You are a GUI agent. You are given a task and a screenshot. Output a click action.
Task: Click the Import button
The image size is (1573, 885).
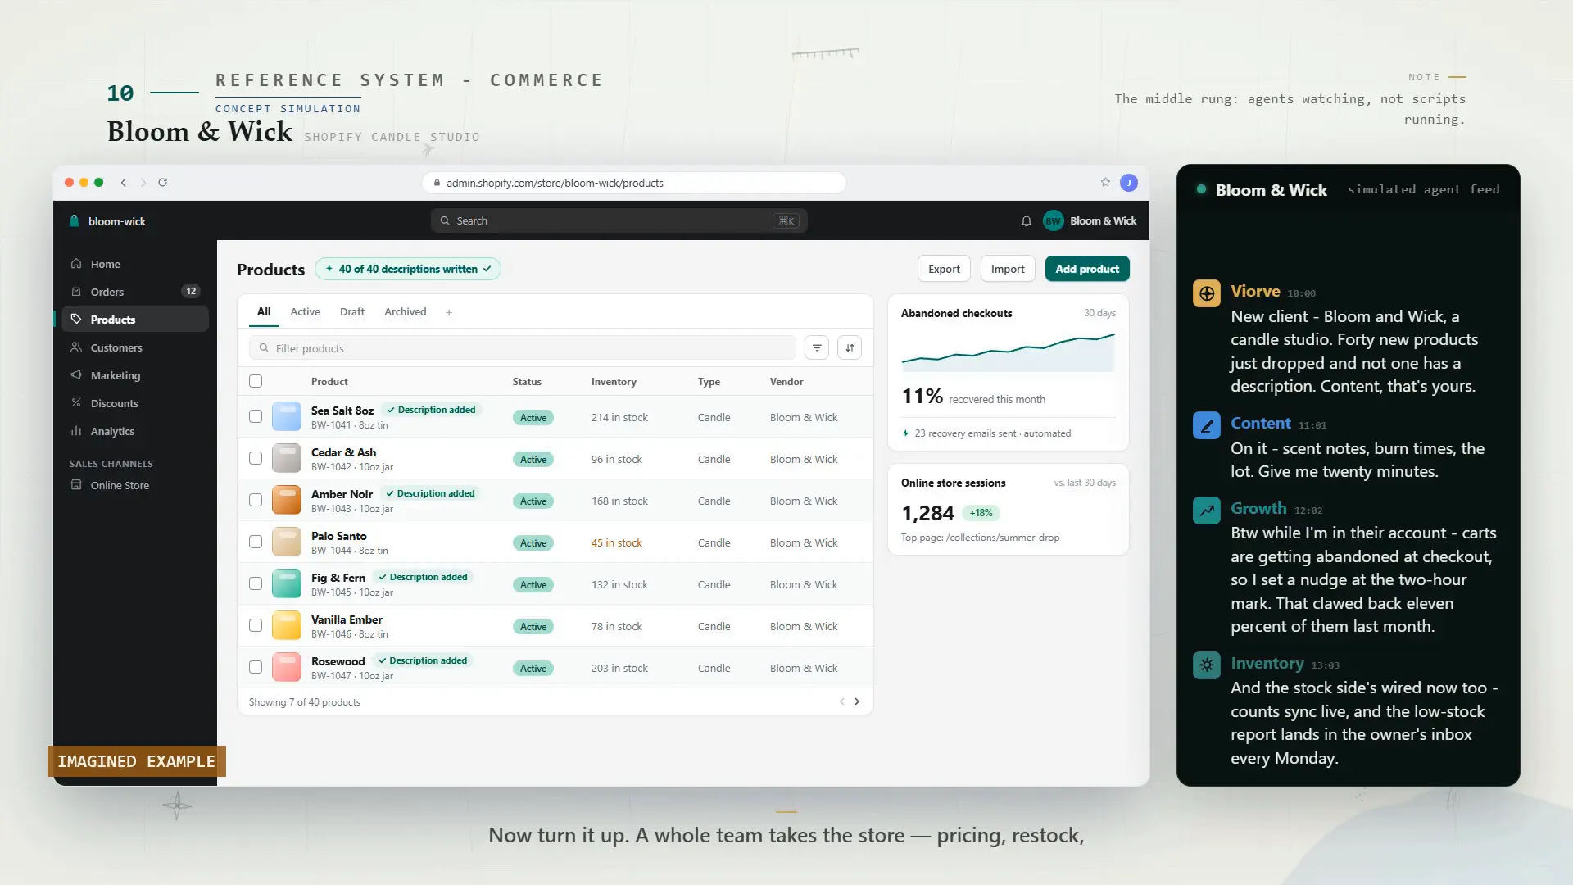click(1008, 269)
